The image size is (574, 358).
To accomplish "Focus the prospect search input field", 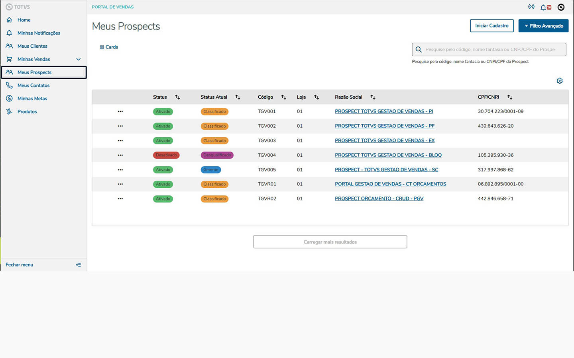I will click(x=489, y=49).
